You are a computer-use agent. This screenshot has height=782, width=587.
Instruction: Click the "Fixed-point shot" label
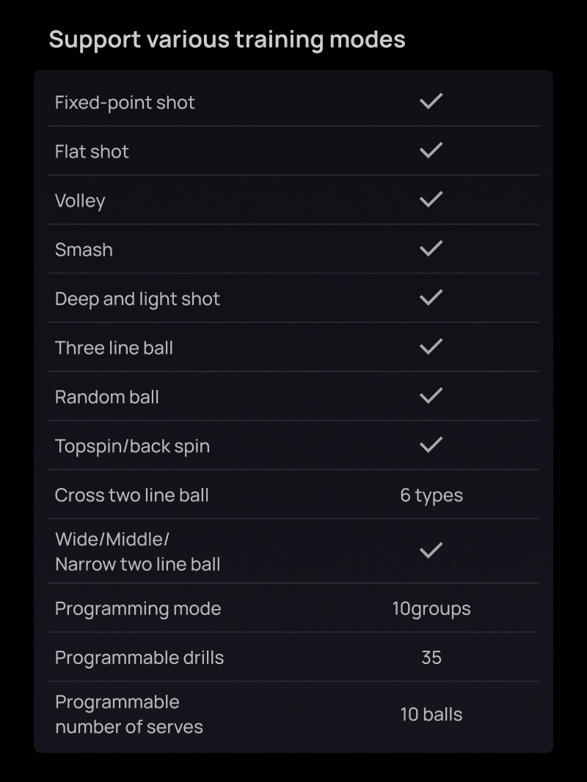[x=125, y=103]
